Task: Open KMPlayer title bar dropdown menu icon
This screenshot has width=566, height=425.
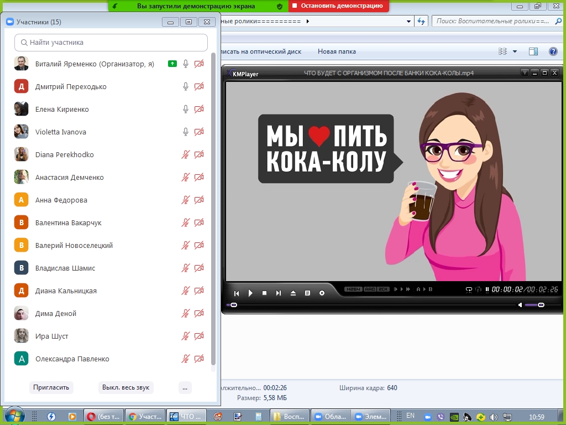Action: click(525, 73)
